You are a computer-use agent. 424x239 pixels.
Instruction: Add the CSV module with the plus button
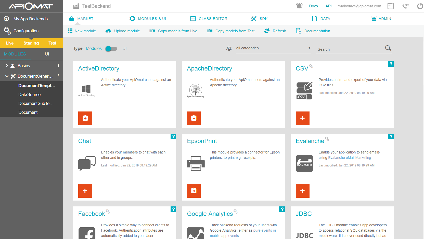[x=302, y=118]
